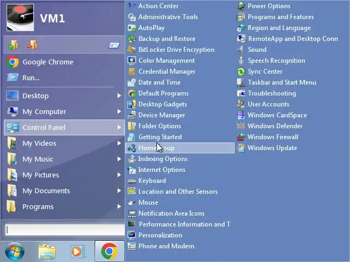Expand the My Documents submenu arrow
350x262 pixels.
click(119, 190)
